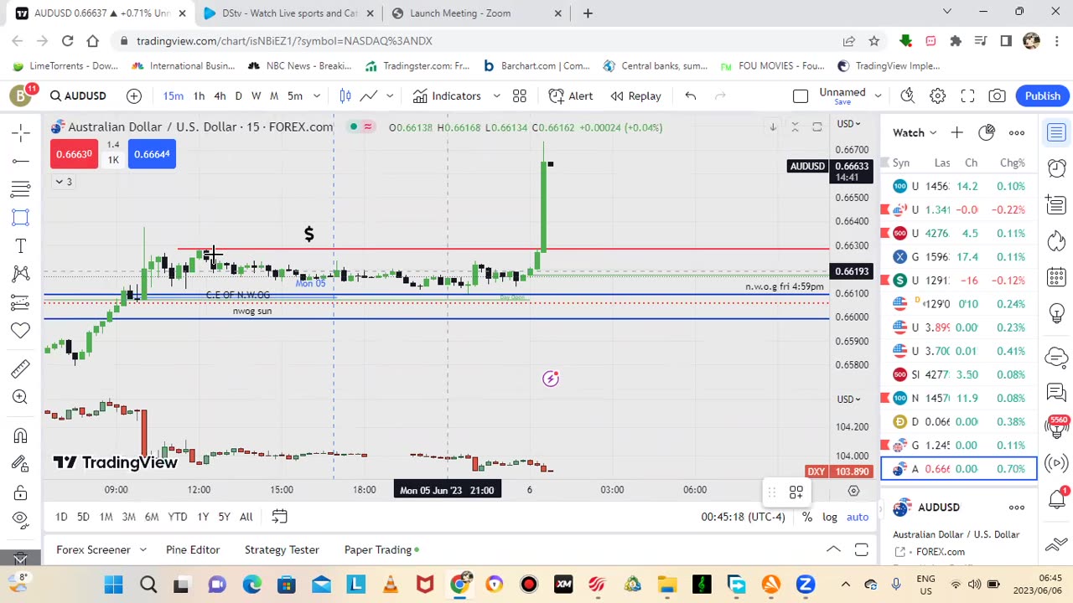
Task: Open watchlist advanced view pie icon
Action: pos(987,132)
